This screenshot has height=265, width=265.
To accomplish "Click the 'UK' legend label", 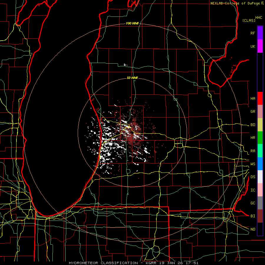I will coord(253,46).
